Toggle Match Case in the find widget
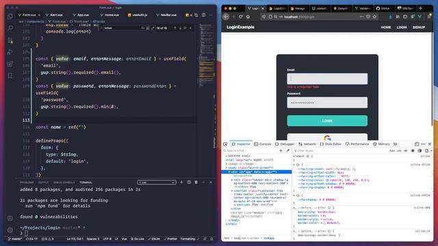Viewport: 438px width, 246px height. [x=143, y=28]
